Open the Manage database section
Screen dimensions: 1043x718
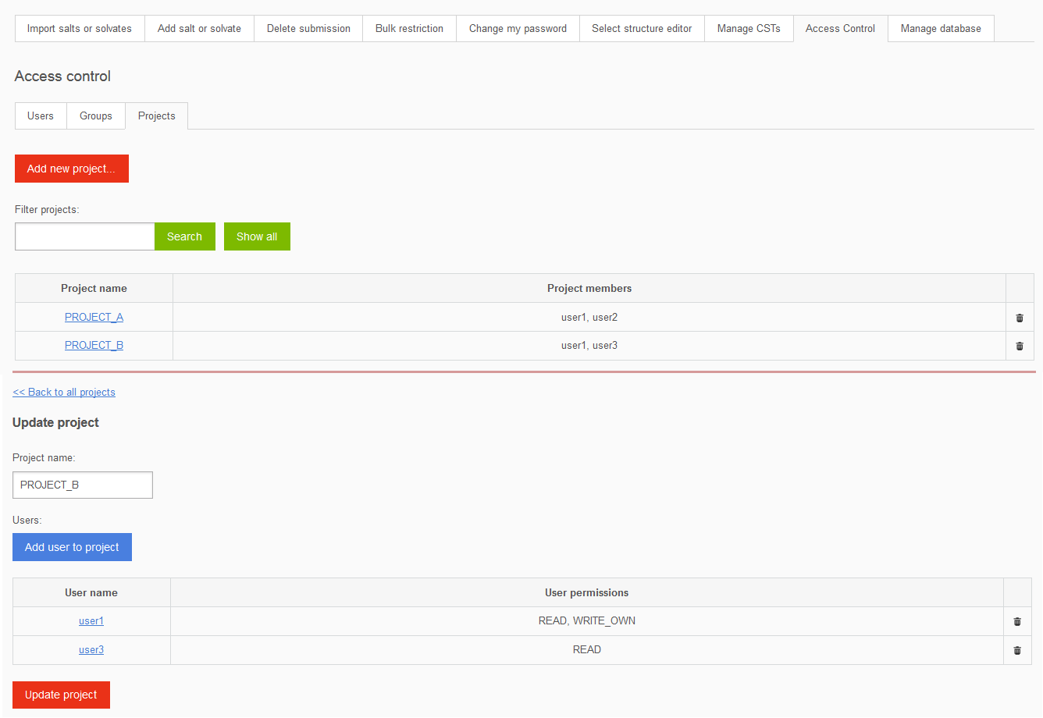941,28
